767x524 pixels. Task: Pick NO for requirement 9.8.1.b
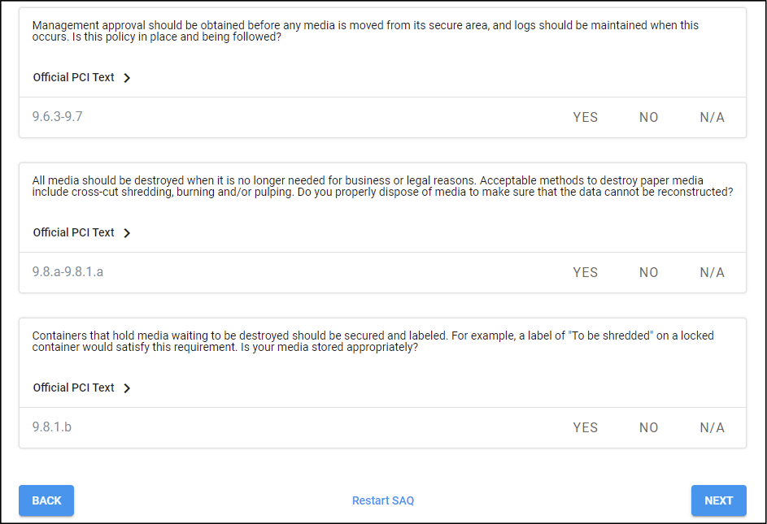pyautogui.click(x=648, y=427)
